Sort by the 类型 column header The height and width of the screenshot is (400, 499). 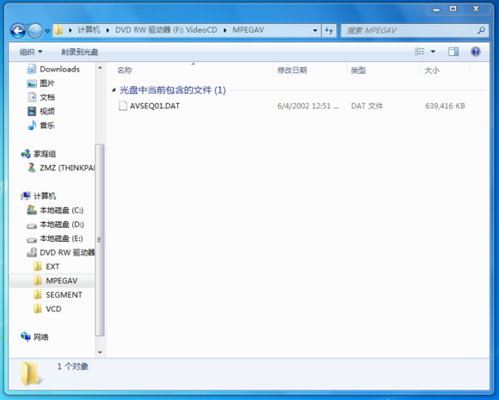[x=384, y=70]
